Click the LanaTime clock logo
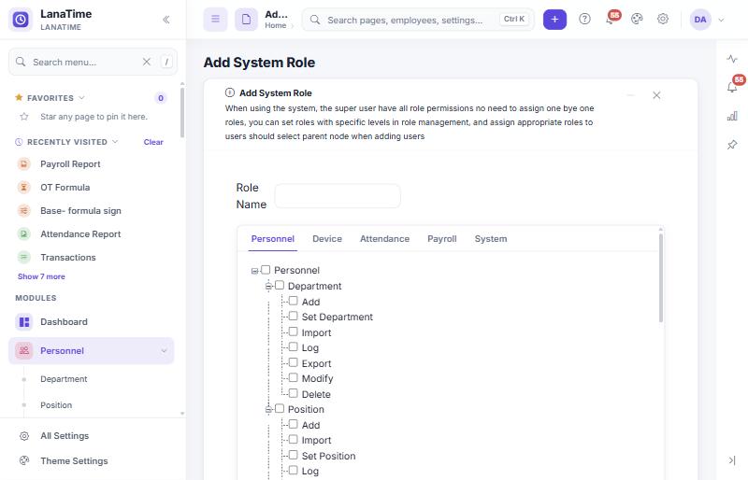 pos(21,20)
